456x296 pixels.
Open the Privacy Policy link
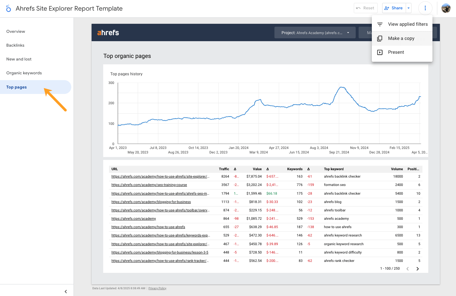click(157, 288)
